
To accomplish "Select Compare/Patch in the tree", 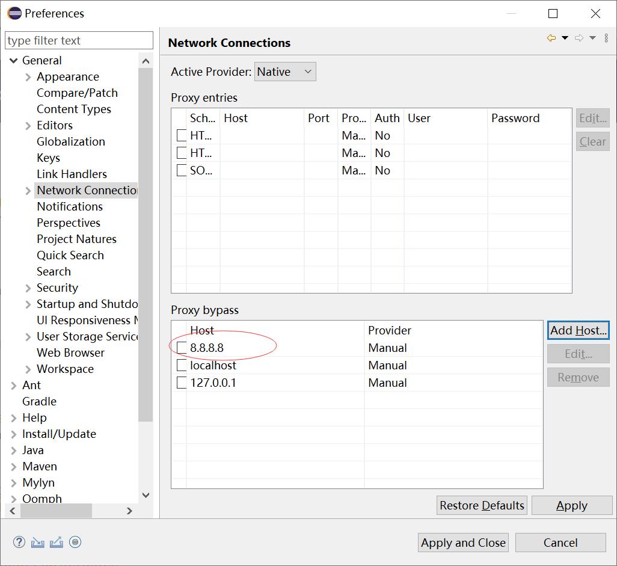I will tap(77, 93).
